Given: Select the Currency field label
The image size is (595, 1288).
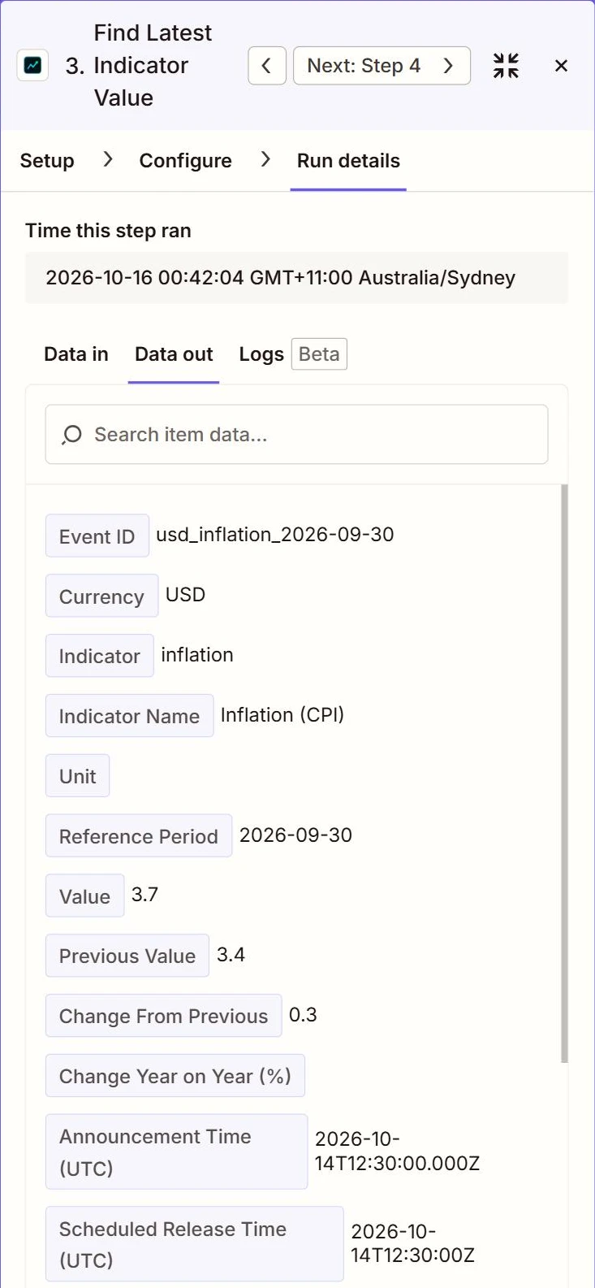Looking at the screenshot, I should [101, 596].
